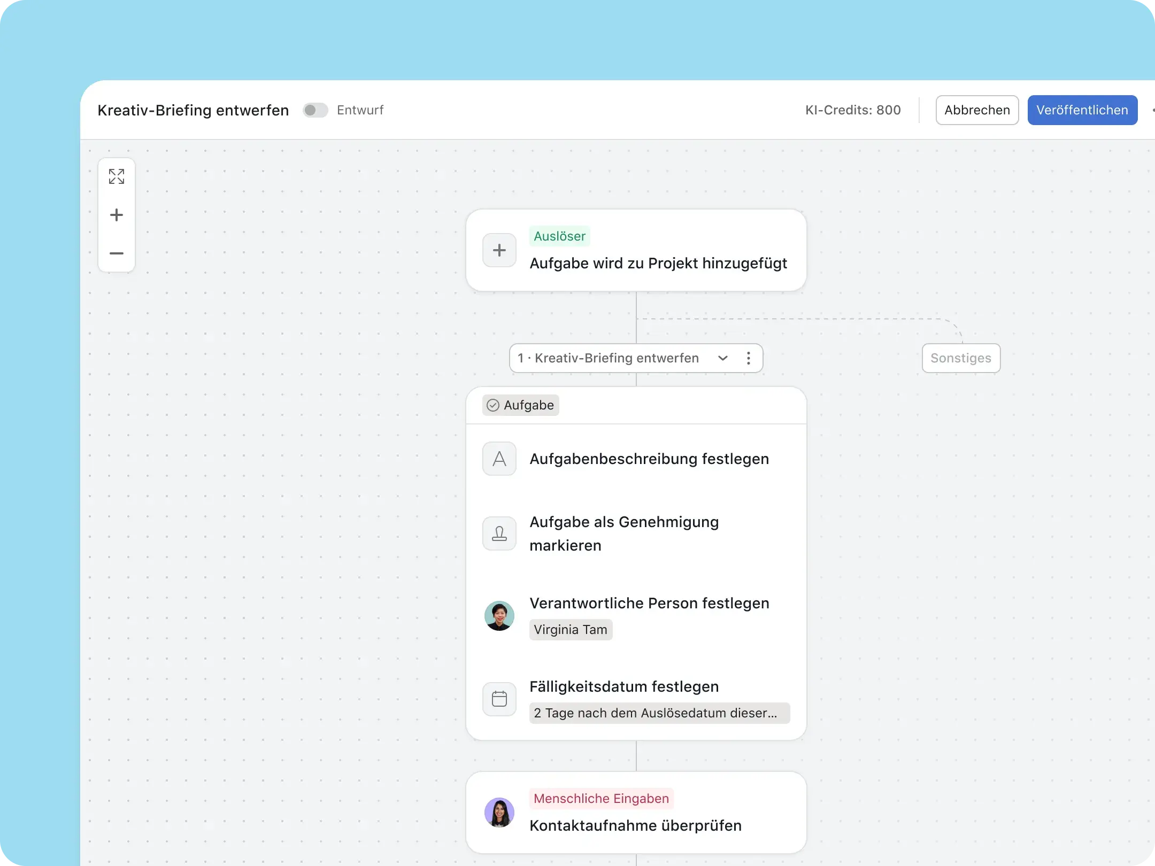1155x866 pixels.
Task: Click the checkmark icon on the Aufgabe tag
Action: 493,405
